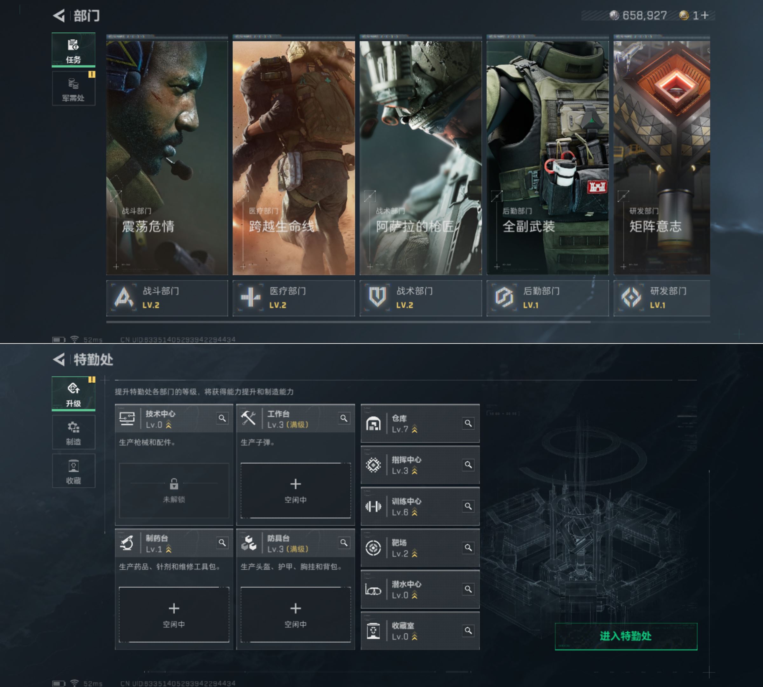This screenshot has height=687, width=763.
Task: Inspect 靶场 with magnifier icon
Action: click(x=468, y=548)
